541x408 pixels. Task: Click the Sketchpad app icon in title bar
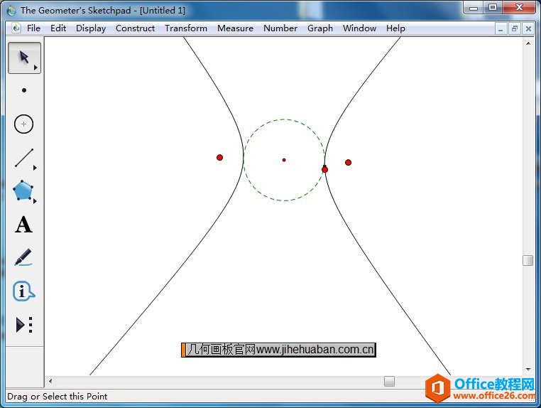point(11,11)
